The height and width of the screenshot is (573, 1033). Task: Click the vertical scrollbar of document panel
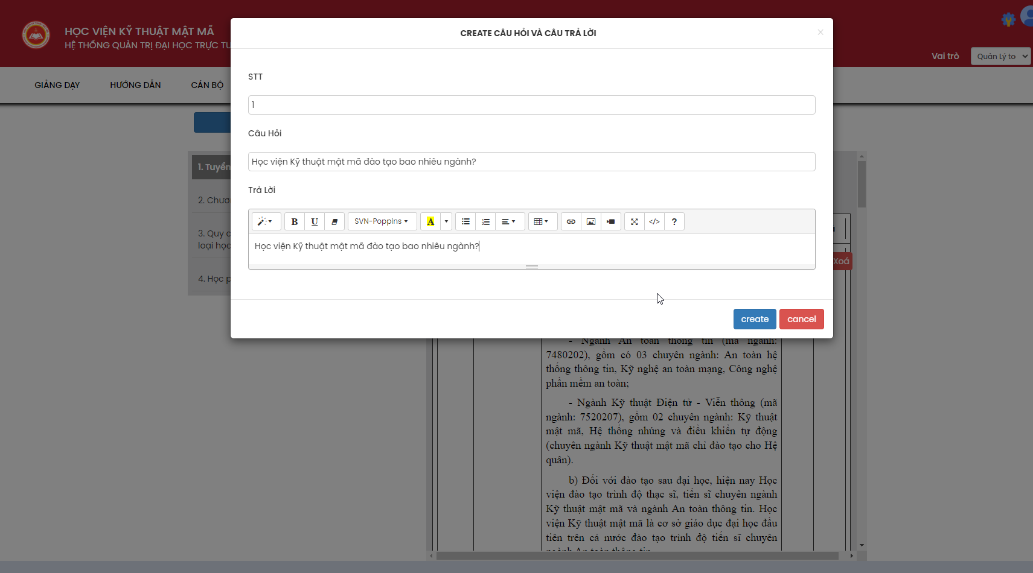point(862,184)
